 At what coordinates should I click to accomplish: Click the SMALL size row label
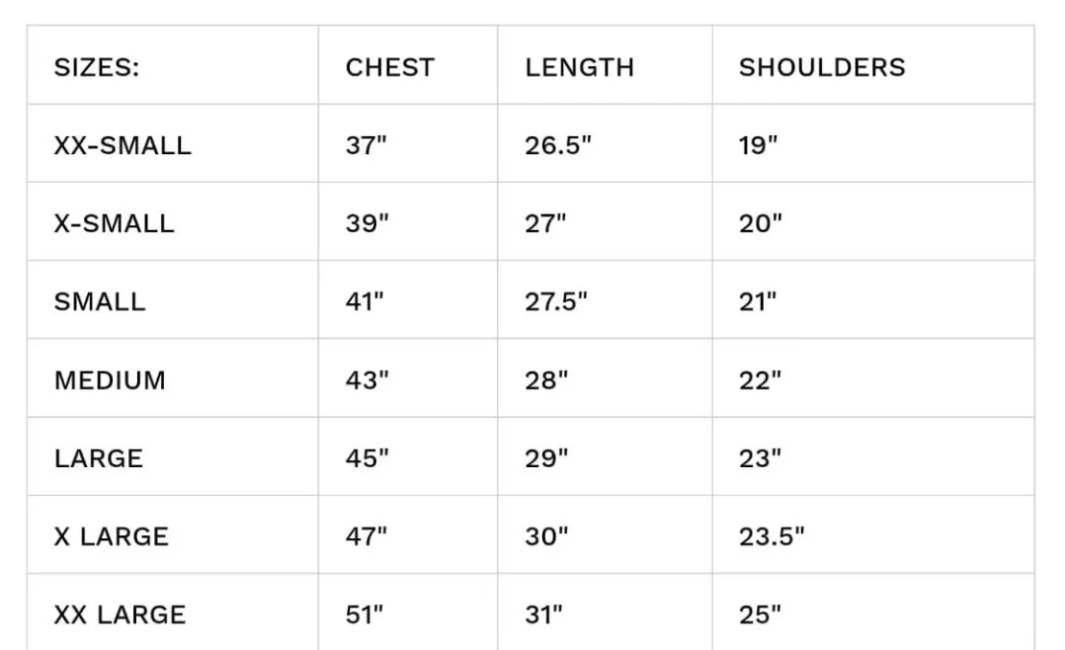click(x=100, y=301)
